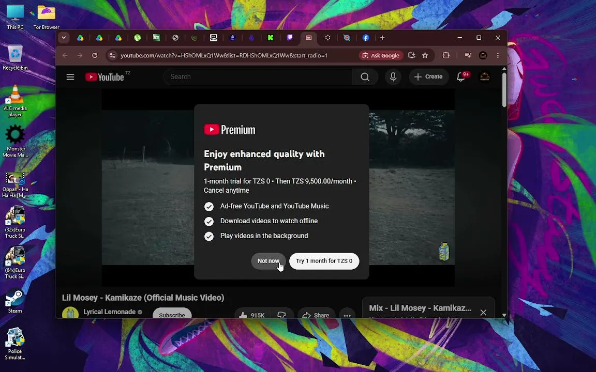596x372 pixels.
Task: Click Try 1 month for TZS 0
Action: point(324,261)
